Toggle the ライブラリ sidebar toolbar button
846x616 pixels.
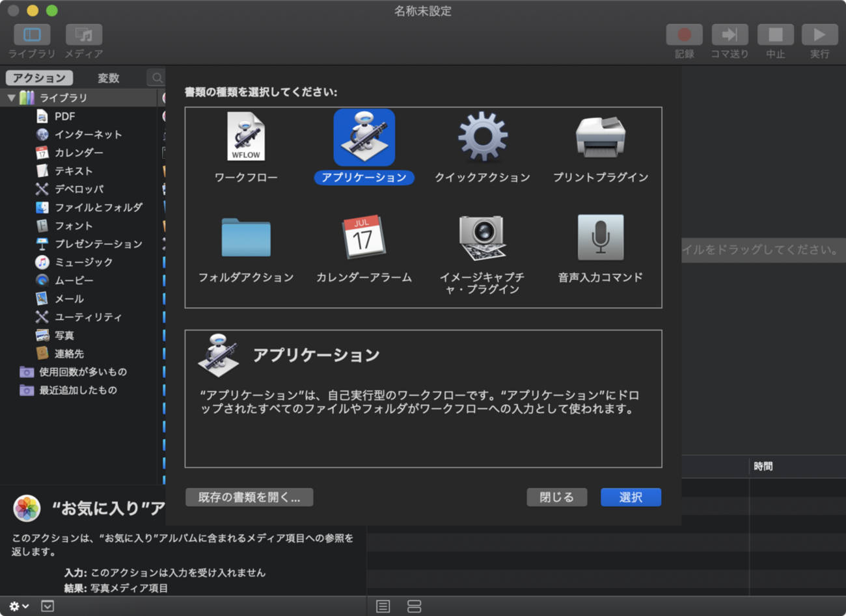(x=32, y=34)
